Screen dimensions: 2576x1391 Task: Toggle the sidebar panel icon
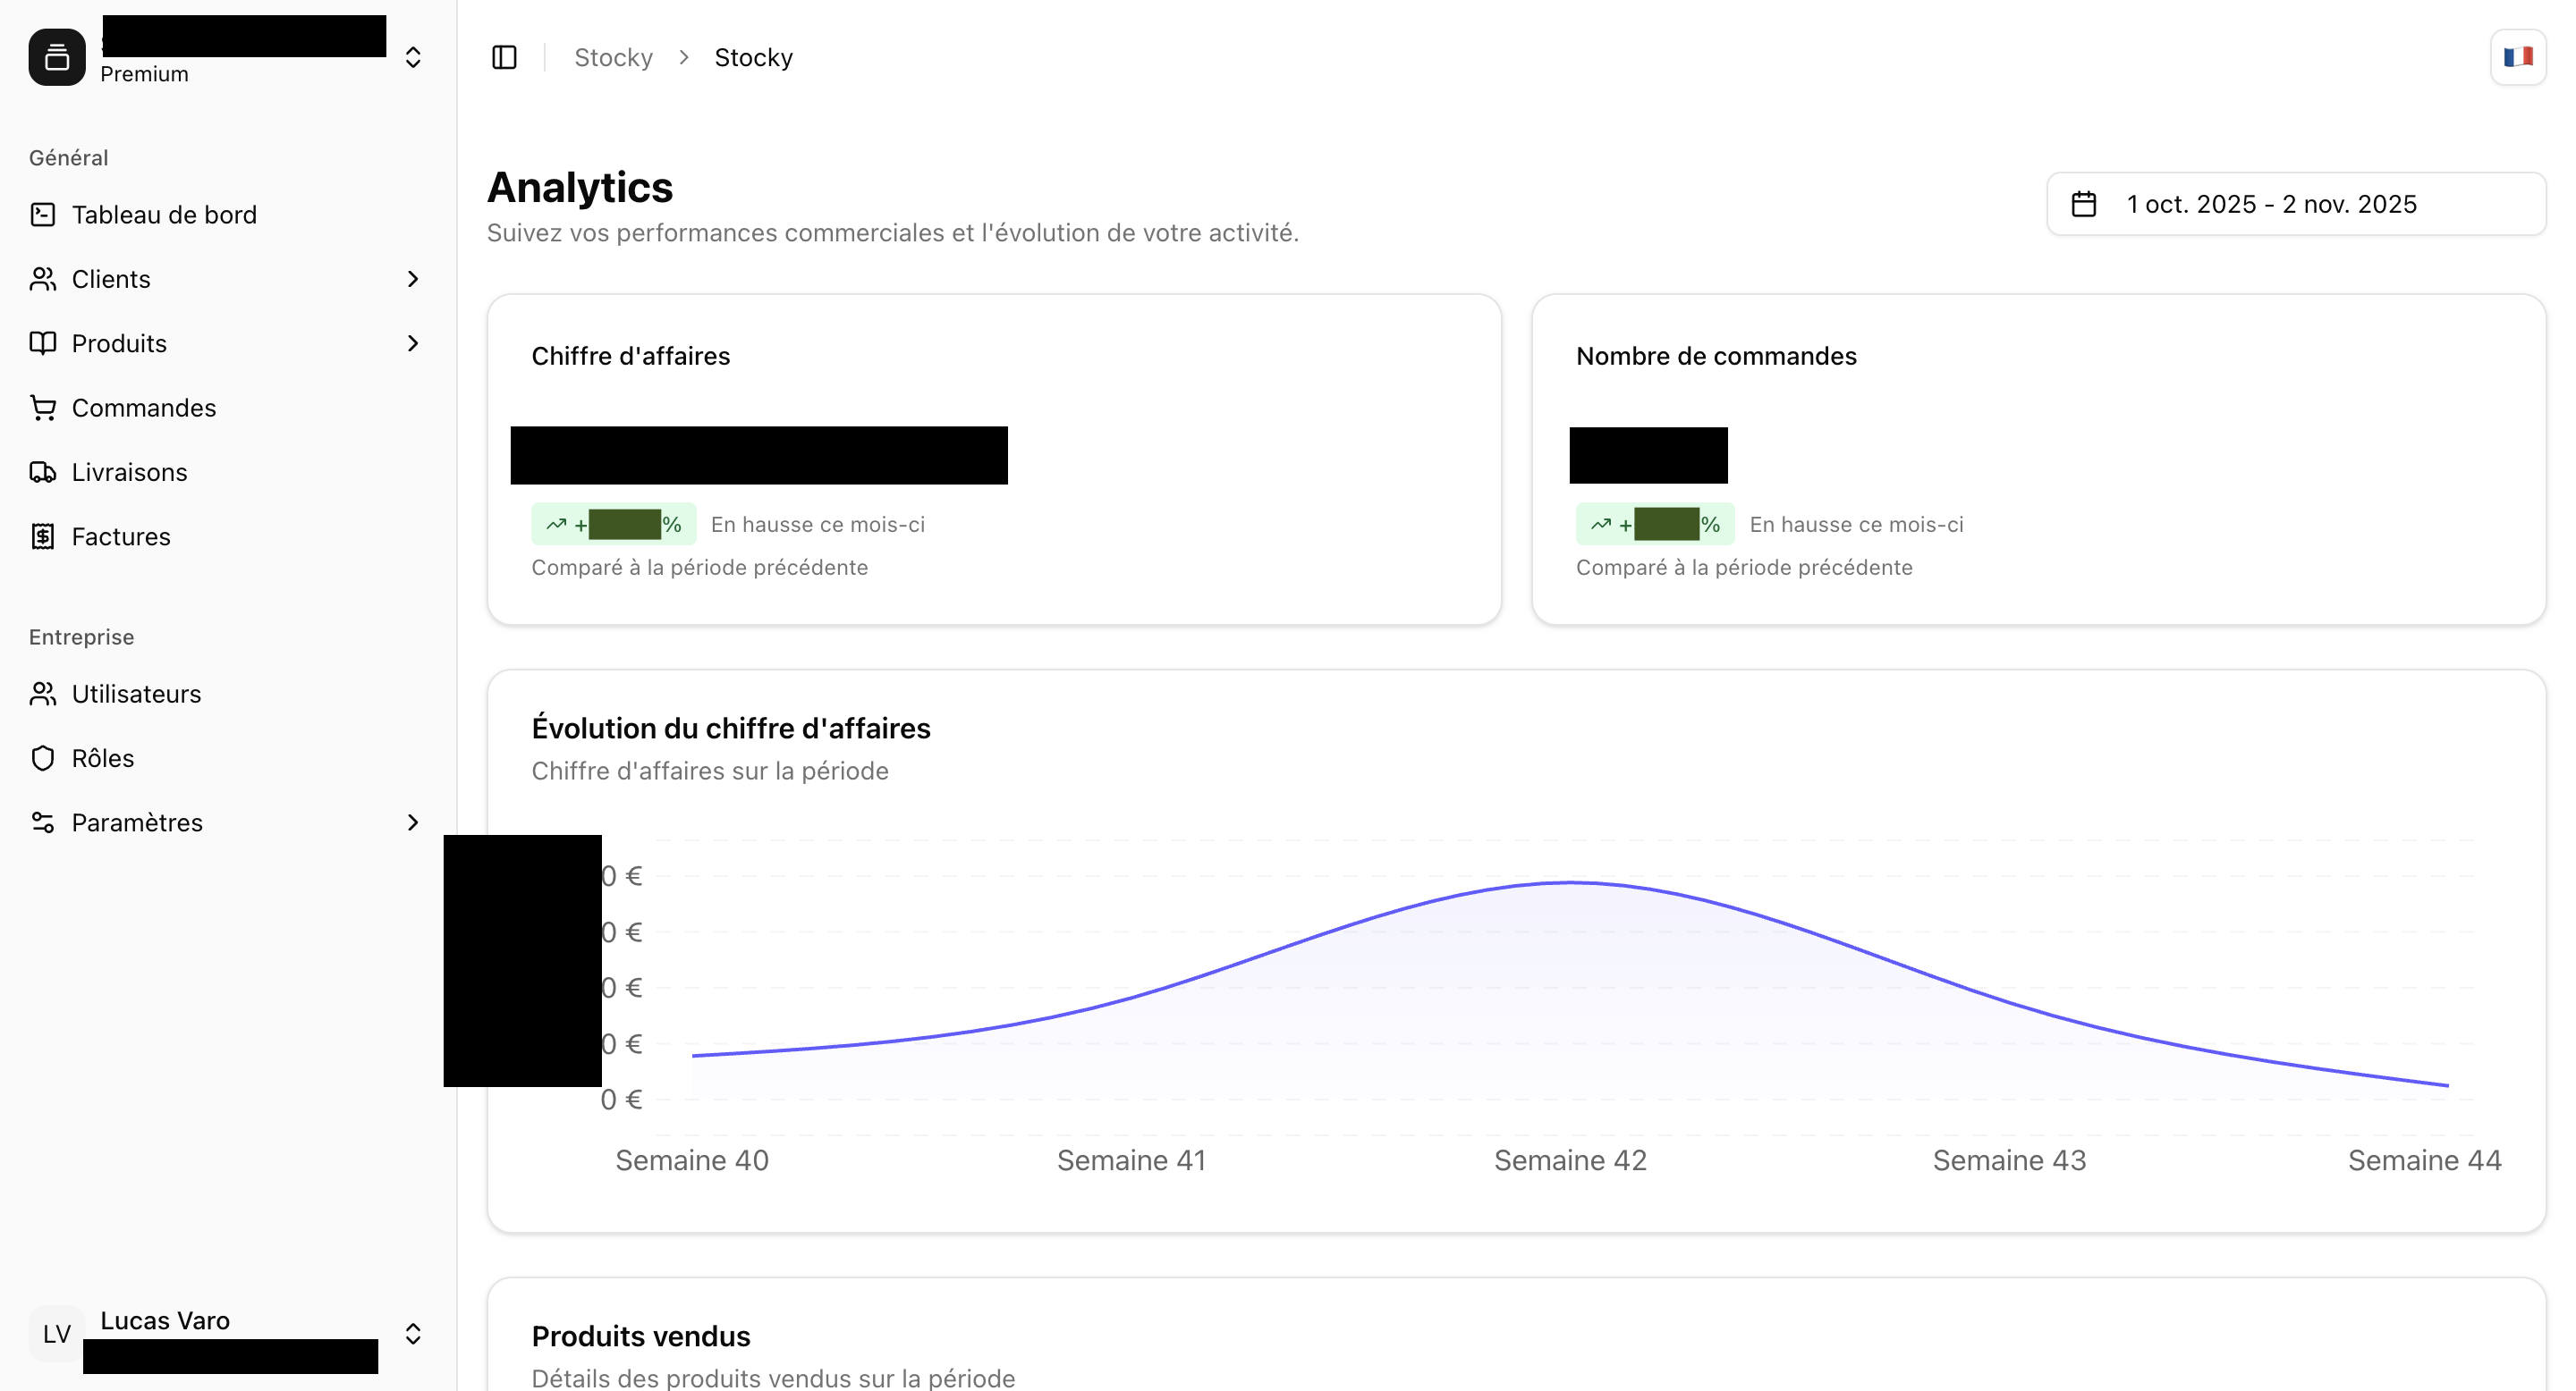[x=504, y=58]
